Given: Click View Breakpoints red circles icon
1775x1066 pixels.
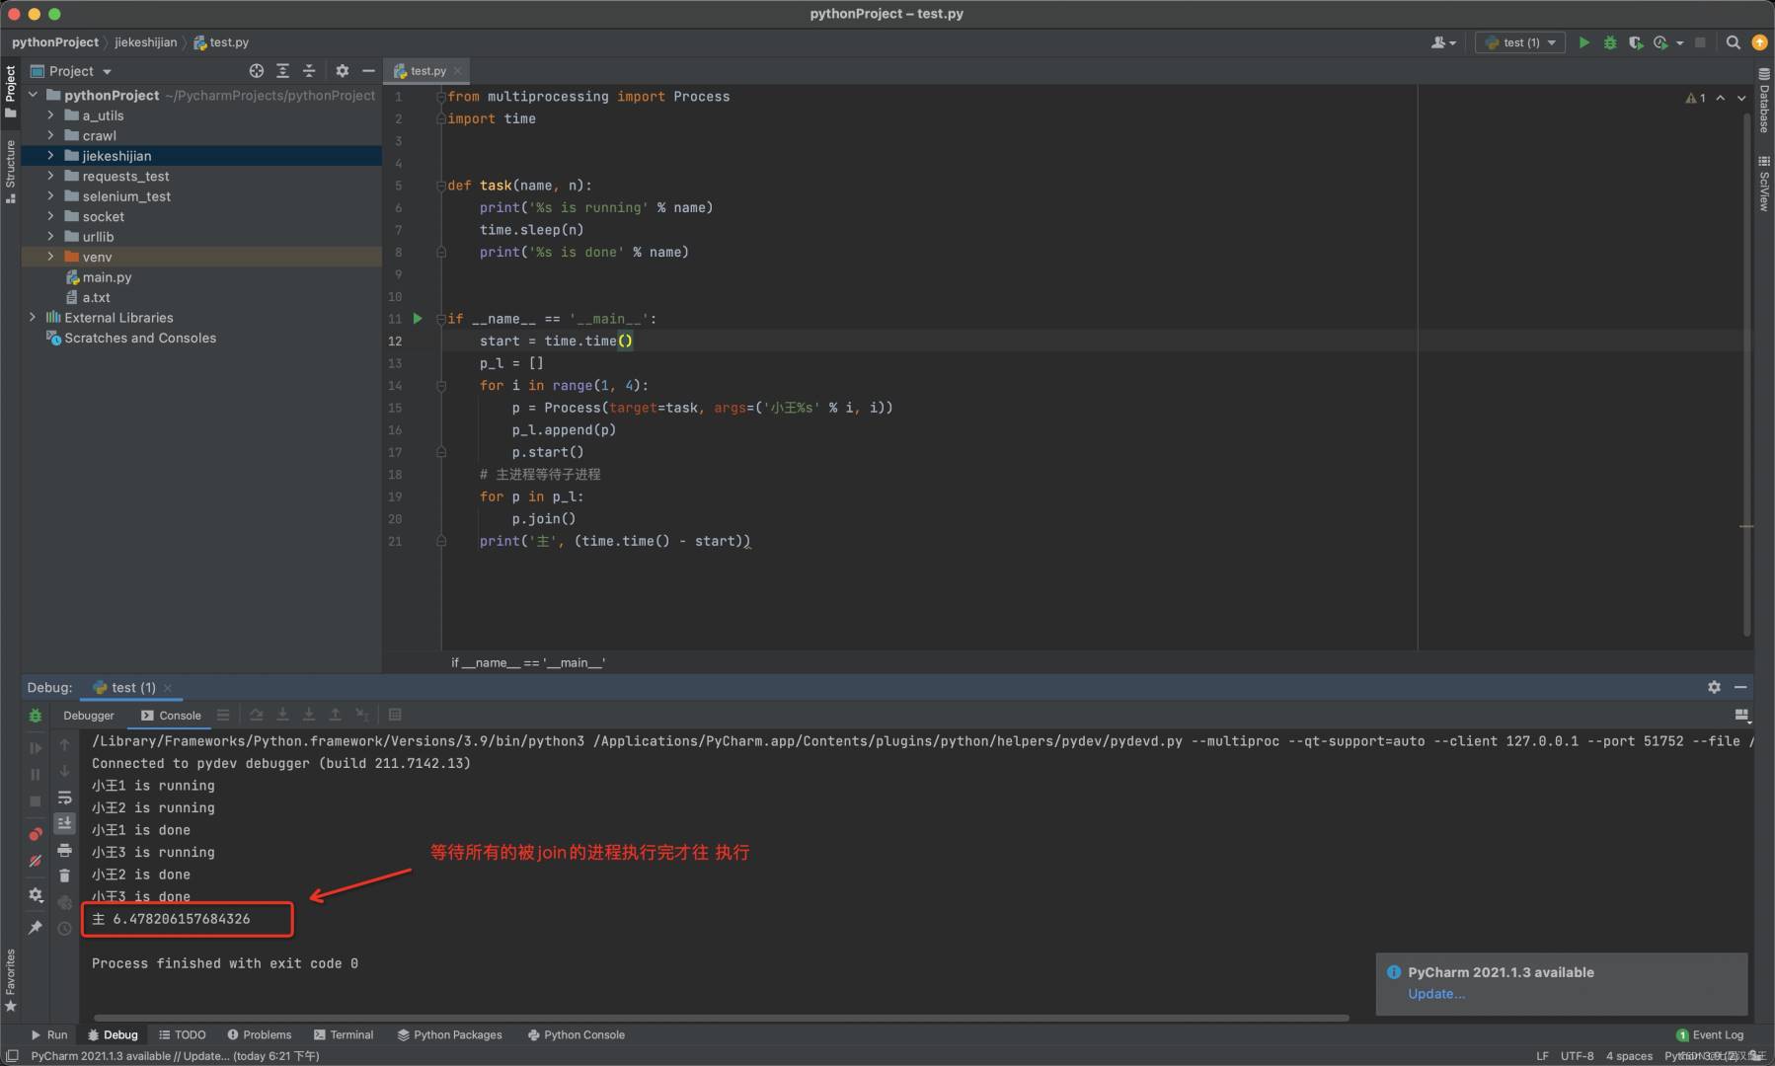Looking at the screenshot, I should 36,834.
